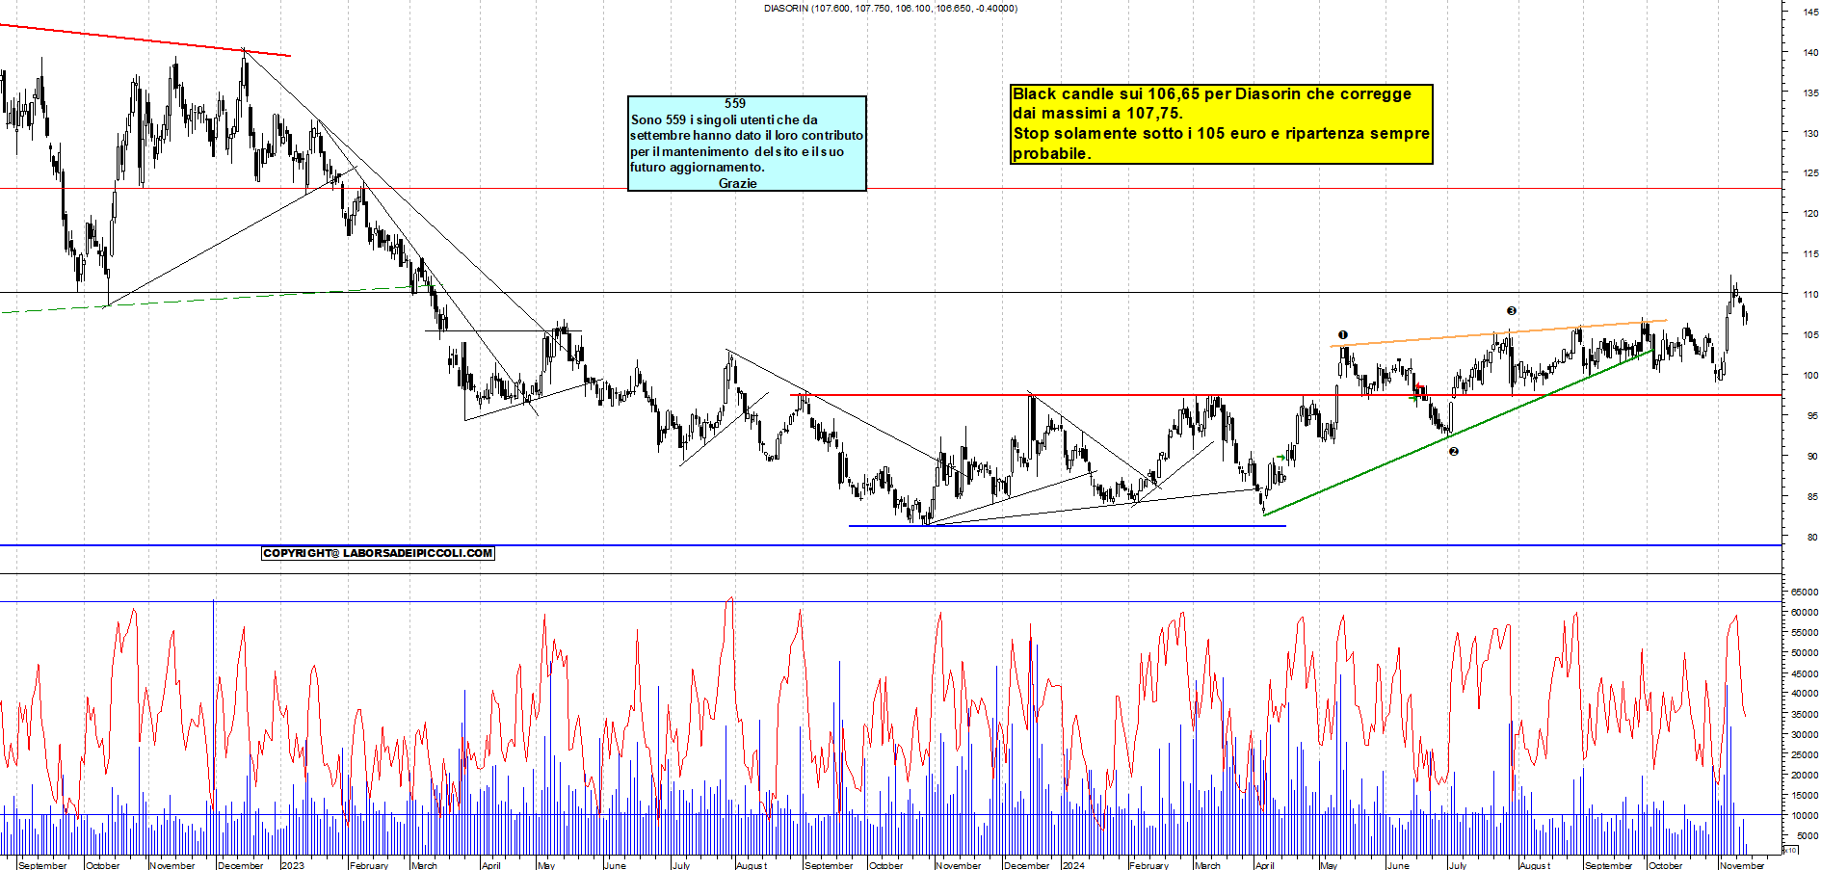Click the 140 price axis label
The image size is (1821, 870).
tap(1811, 53)
